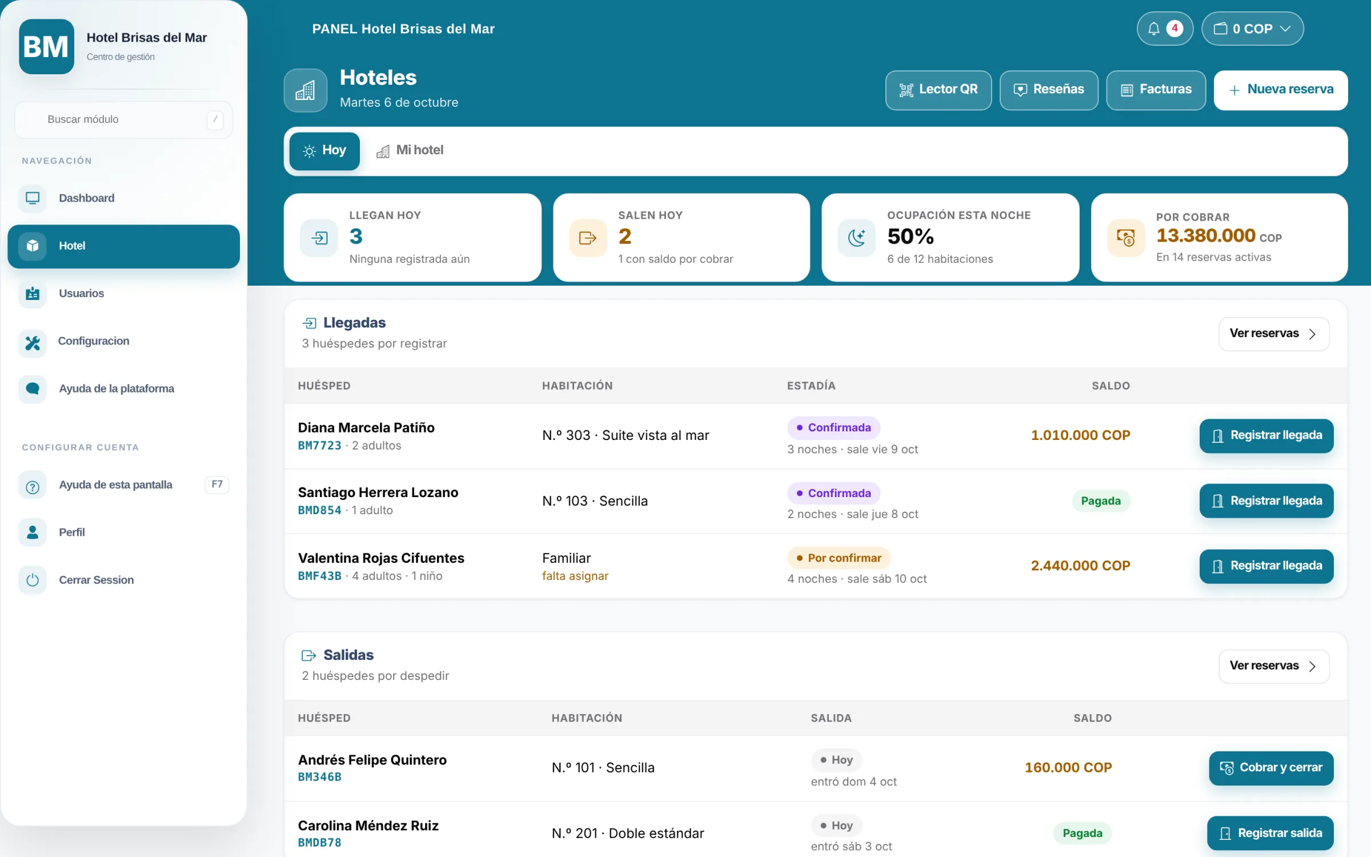The height and width of the screenshot is (857, 1371).
Task: Click the Perfil person icon
Action: [33, 532]
